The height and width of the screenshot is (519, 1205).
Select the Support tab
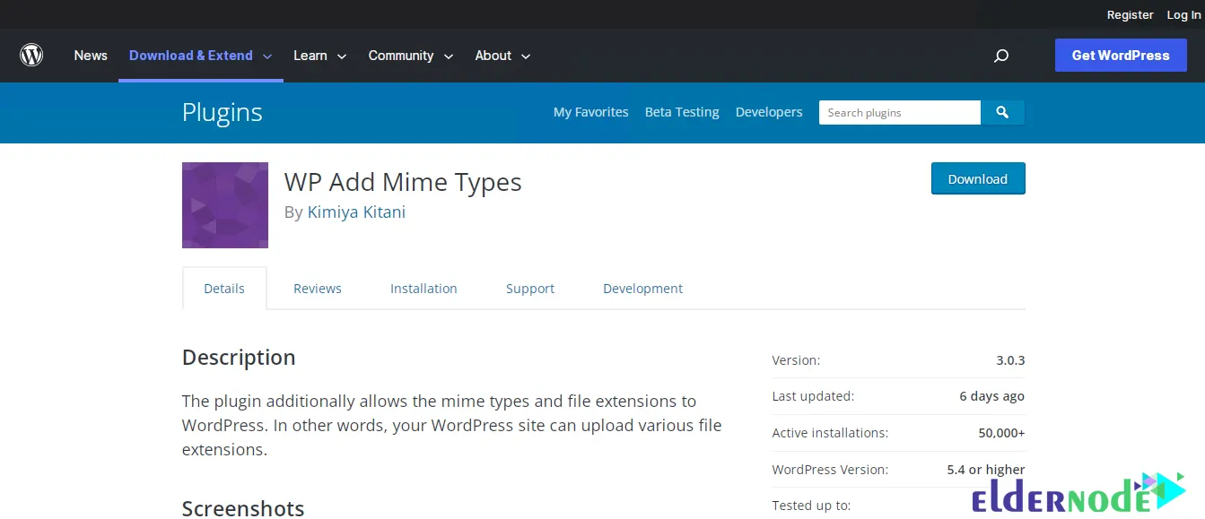point(530,289)
